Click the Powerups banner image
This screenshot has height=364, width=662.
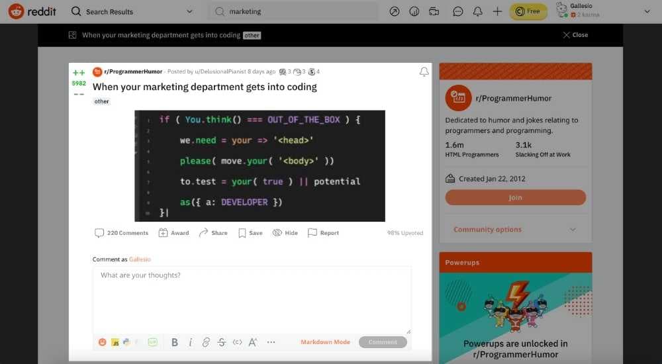(x=516, y=319)
